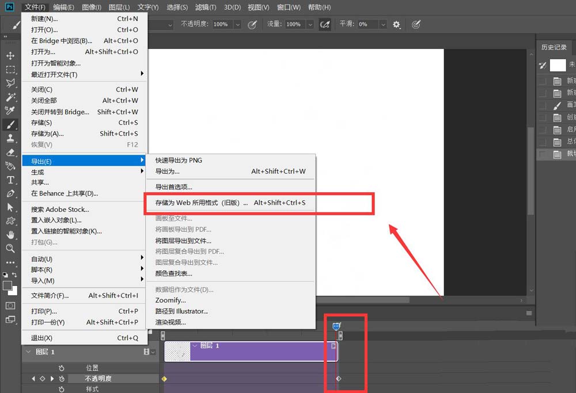
Task: Click the background color swatch
Action: coord(14,292)
